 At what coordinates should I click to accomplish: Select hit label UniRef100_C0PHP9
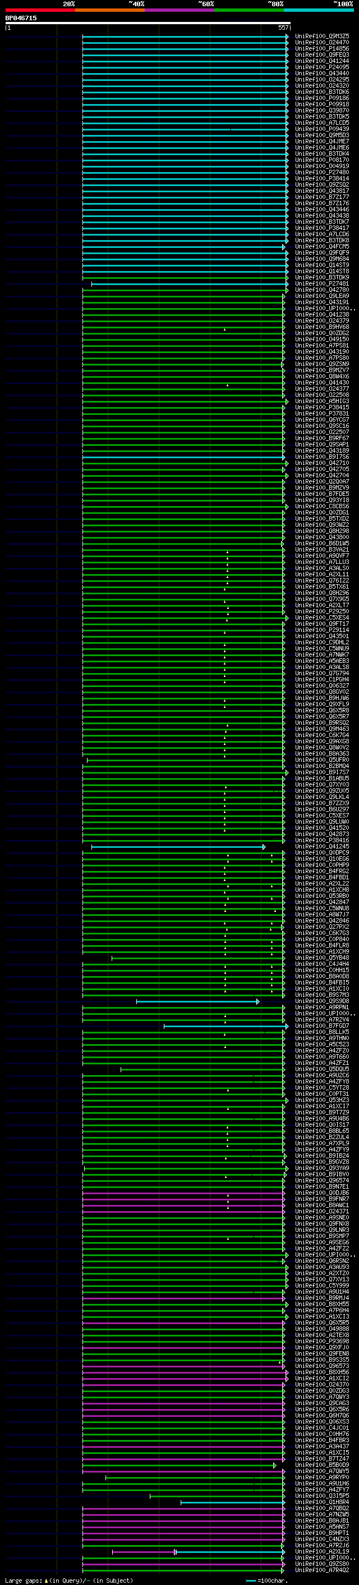point(322,865)
